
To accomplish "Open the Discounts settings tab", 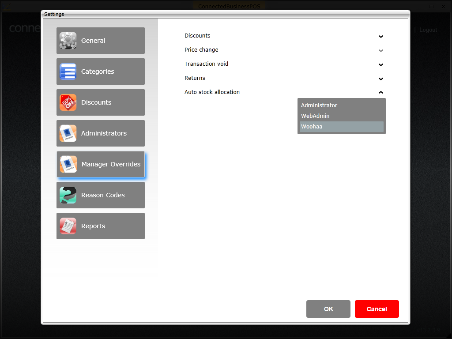I will click(x=101, y=102).
